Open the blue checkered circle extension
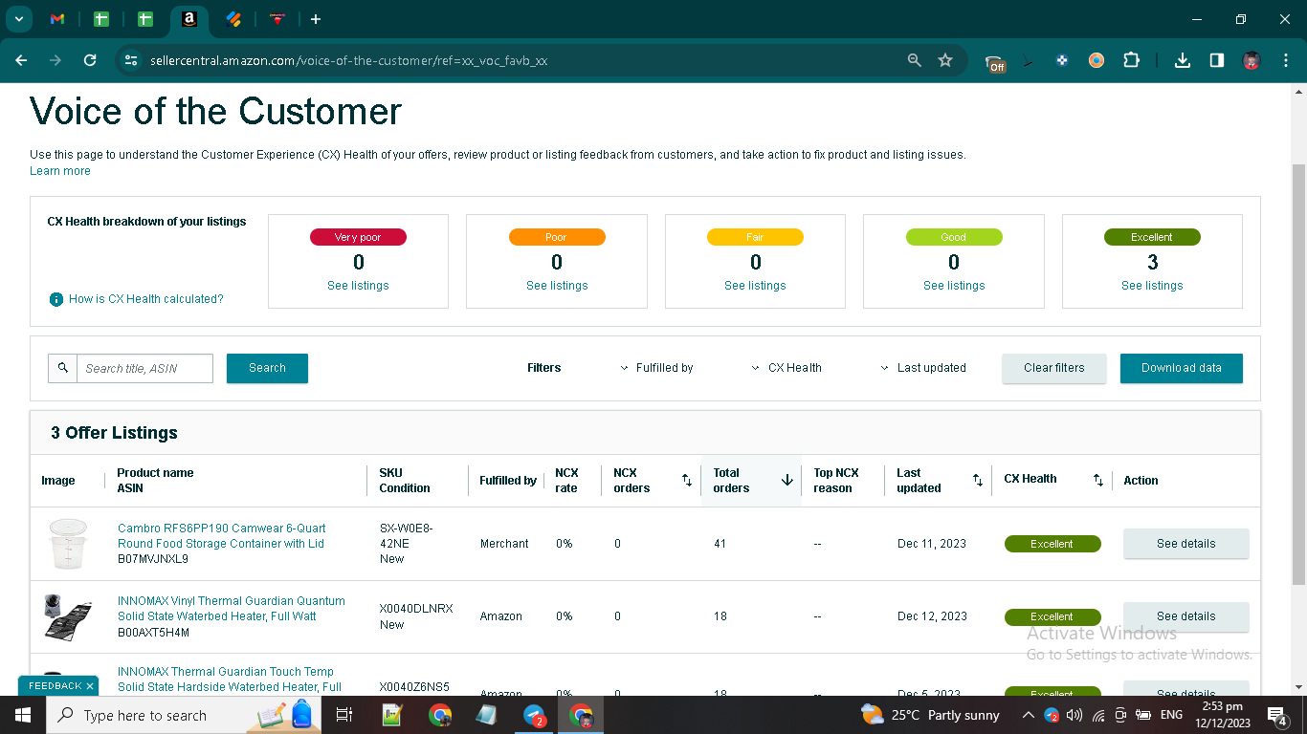1307x734 pixels. click(x=1062, y=60)
